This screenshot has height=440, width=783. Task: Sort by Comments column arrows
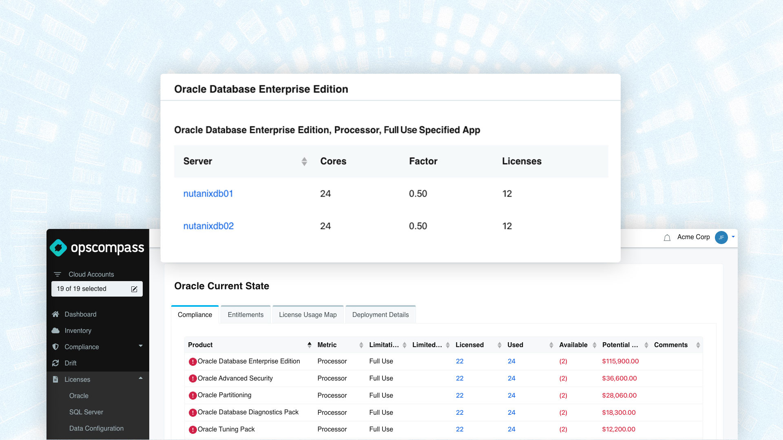tap(698, 345)
